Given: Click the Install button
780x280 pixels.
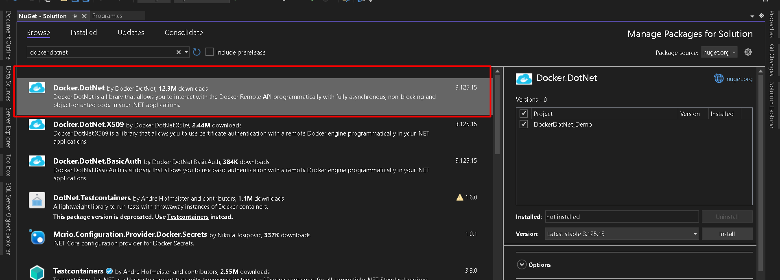Looking at the screenshot, I should pos(727,234).
